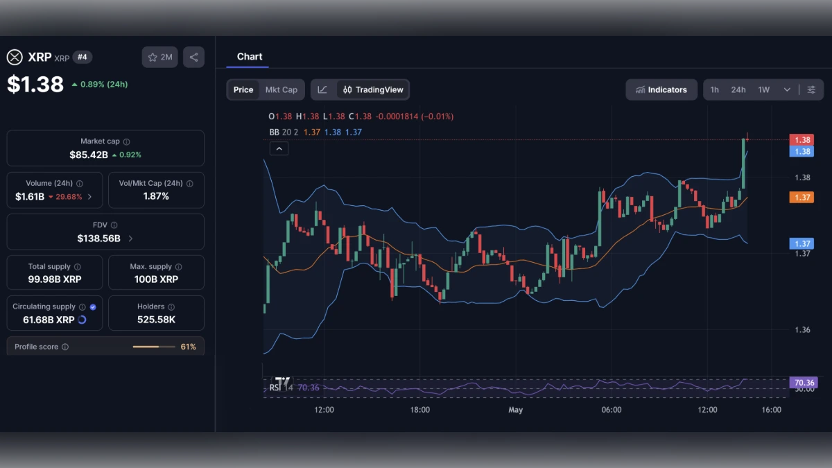Click the $138.56B FDV value

point(99,239)
